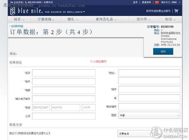Viewport: 189px width, 140px height.
Task: Click the online chat bubble icon
Action: tap(12, 2)
